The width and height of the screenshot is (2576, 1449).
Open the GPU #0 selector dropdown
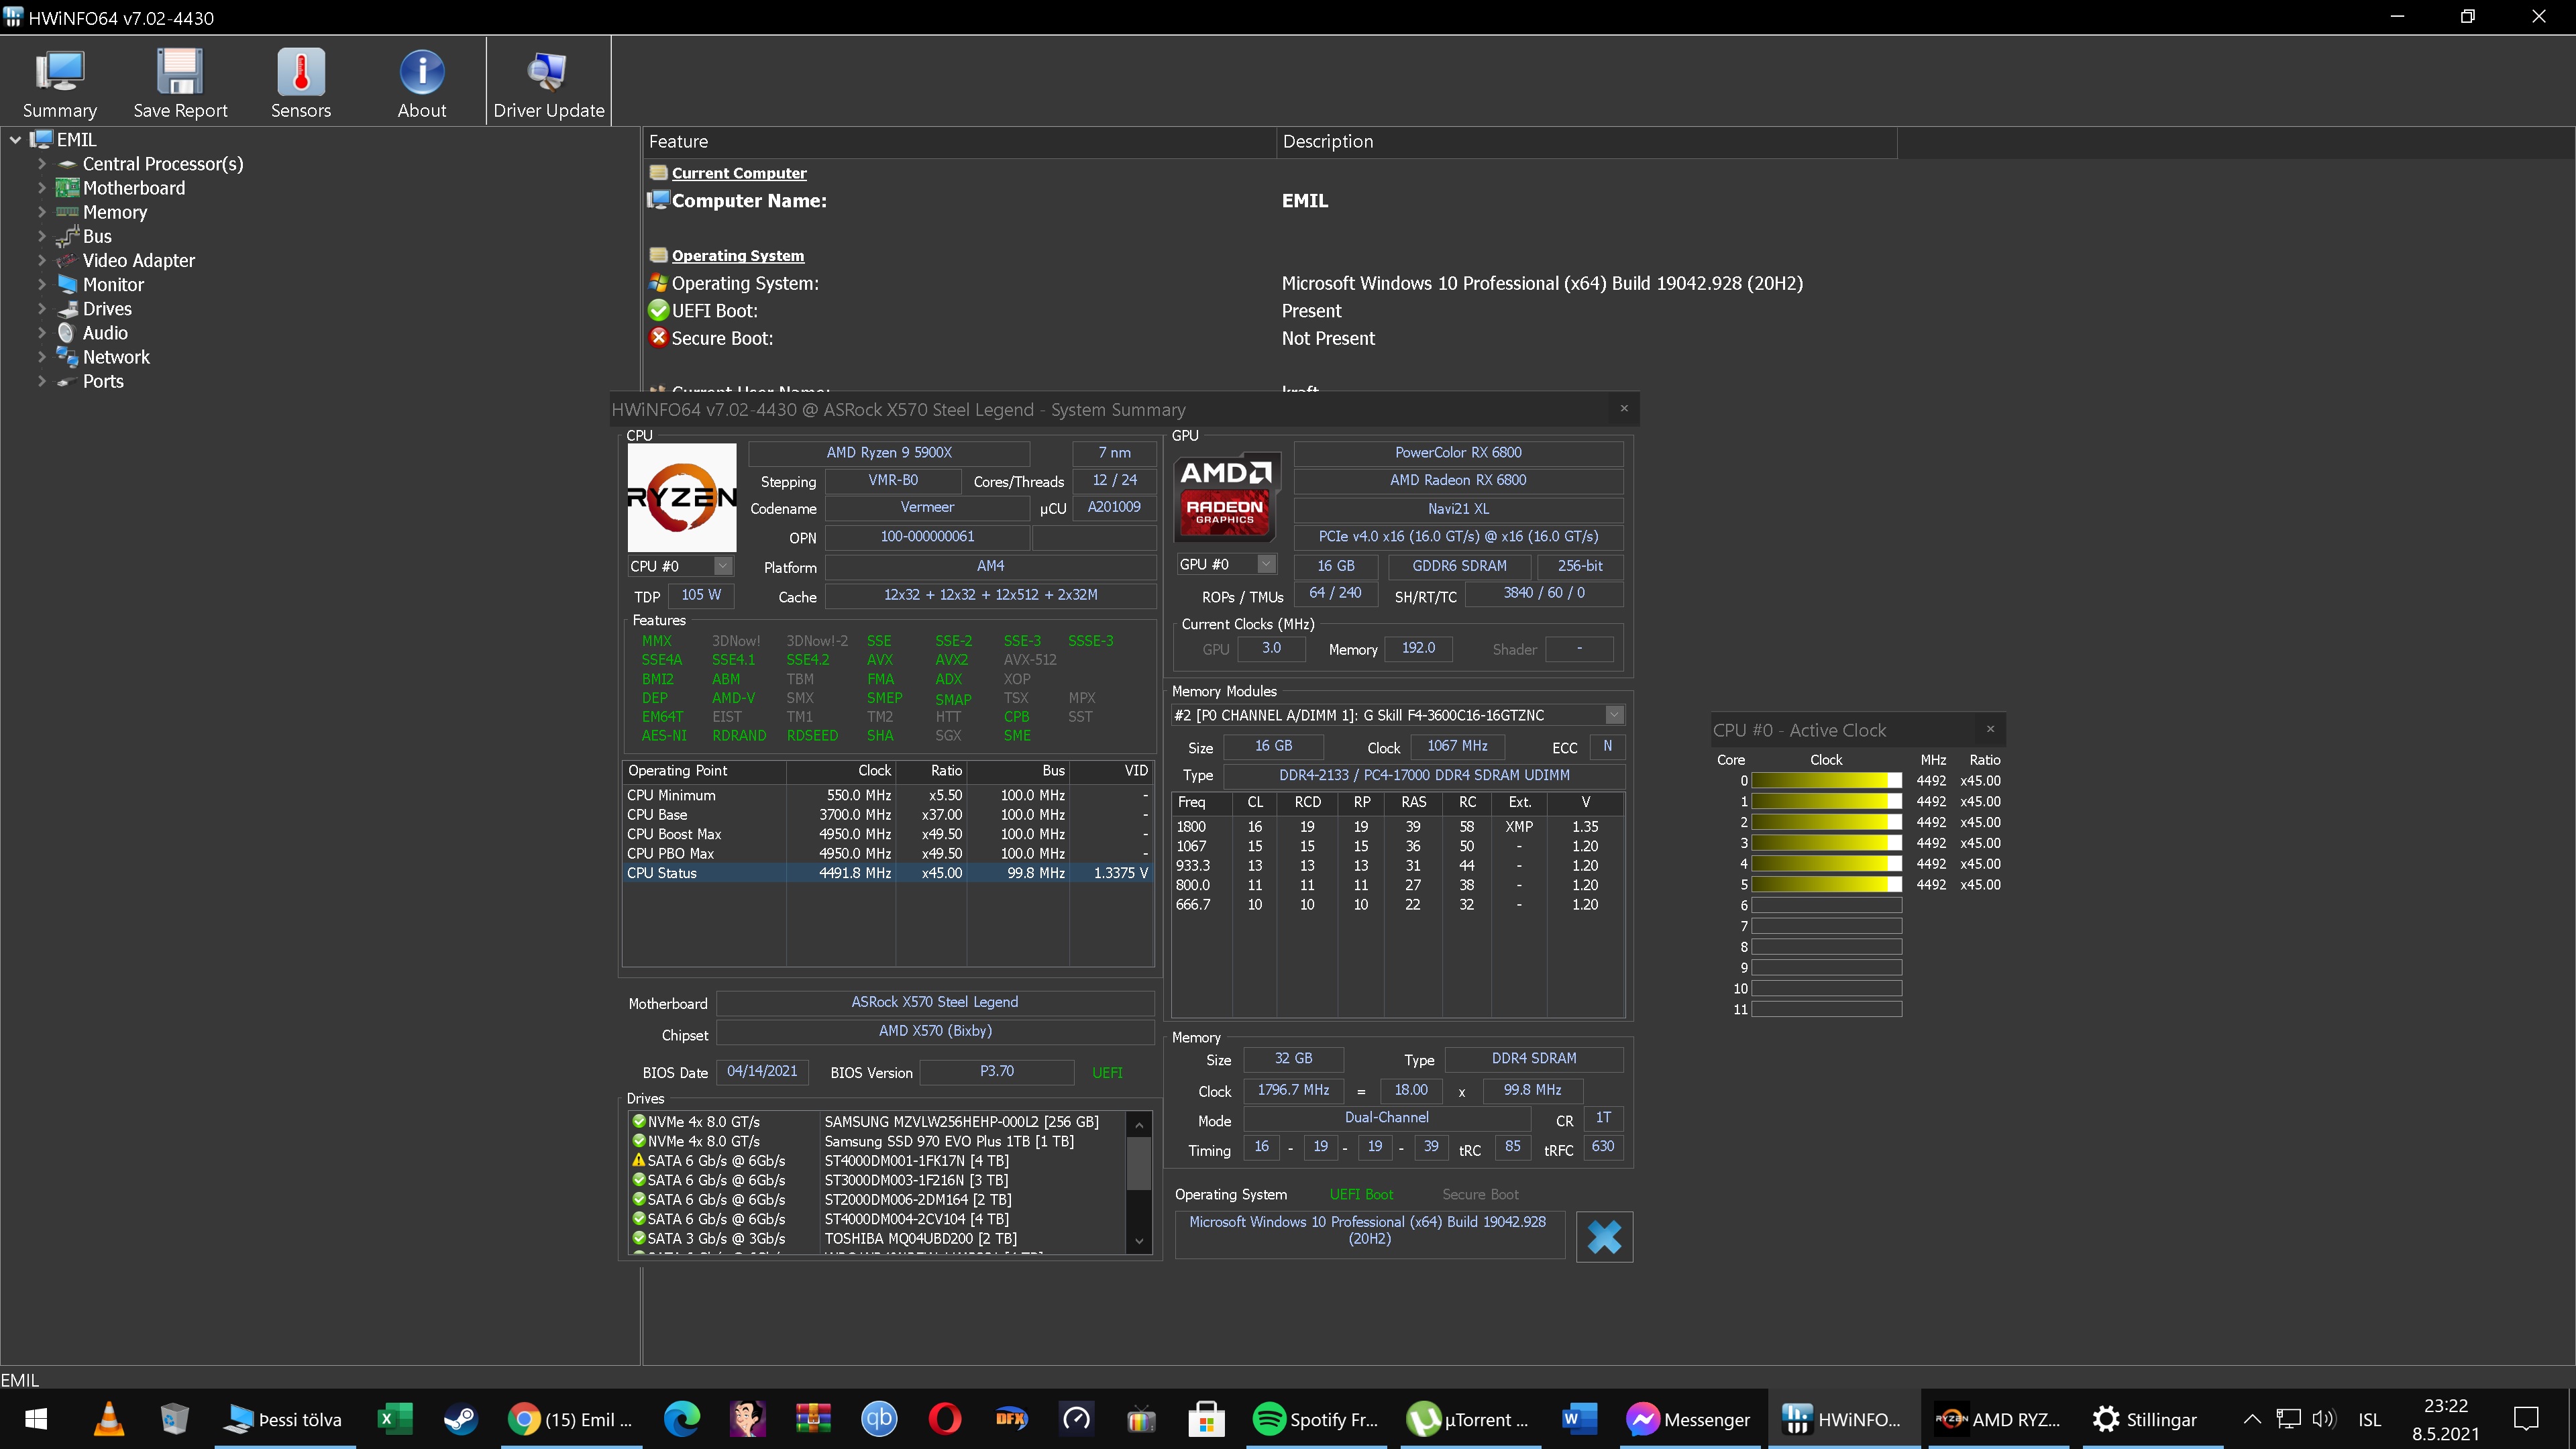point(1266,564)
